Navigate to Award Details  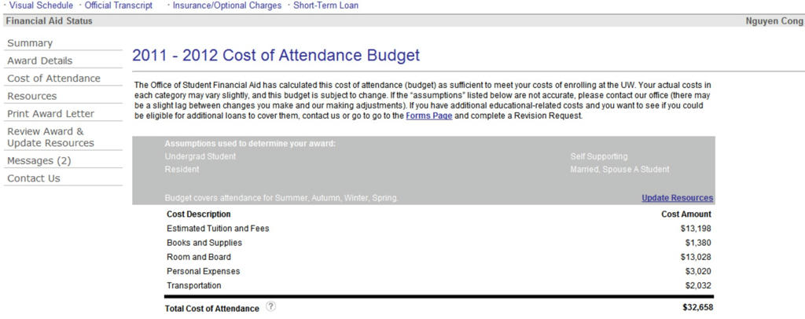(x=39, y=60)
